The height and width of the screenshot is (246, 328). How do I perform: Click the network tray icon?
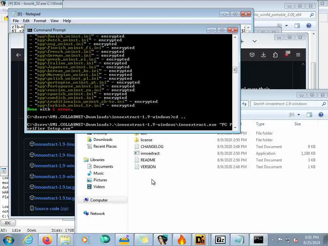click(288, 240)
